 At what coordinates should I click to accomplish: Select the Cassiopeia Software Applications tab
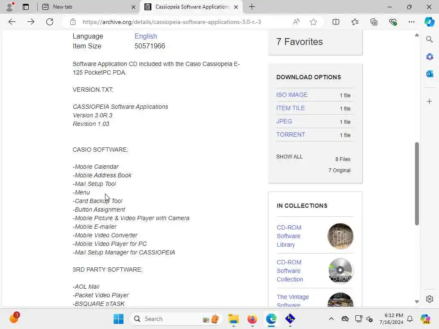tap(192, 7)
